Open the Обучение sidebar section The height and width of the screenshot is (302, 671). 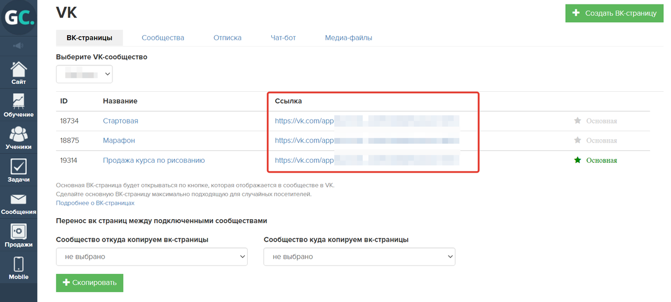click(18, 105)
